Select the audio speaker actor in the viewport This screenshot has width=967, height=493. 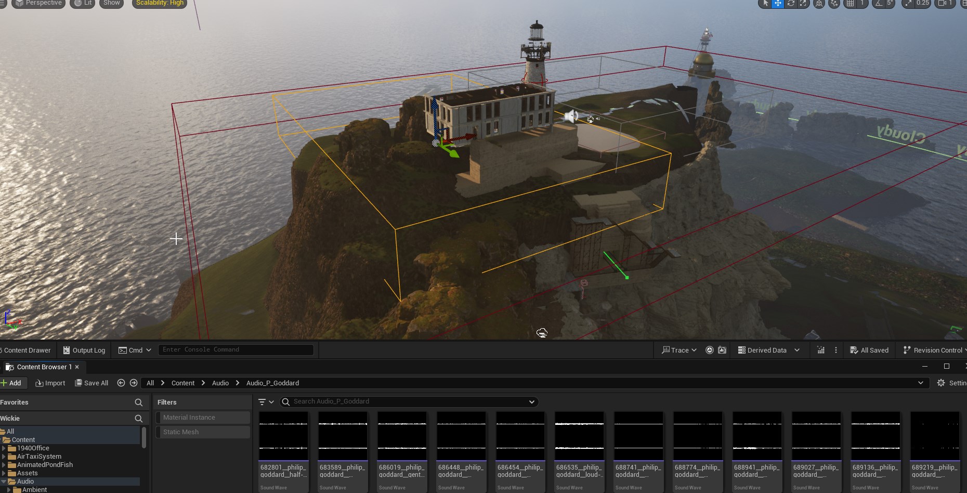tap(571, 116)
